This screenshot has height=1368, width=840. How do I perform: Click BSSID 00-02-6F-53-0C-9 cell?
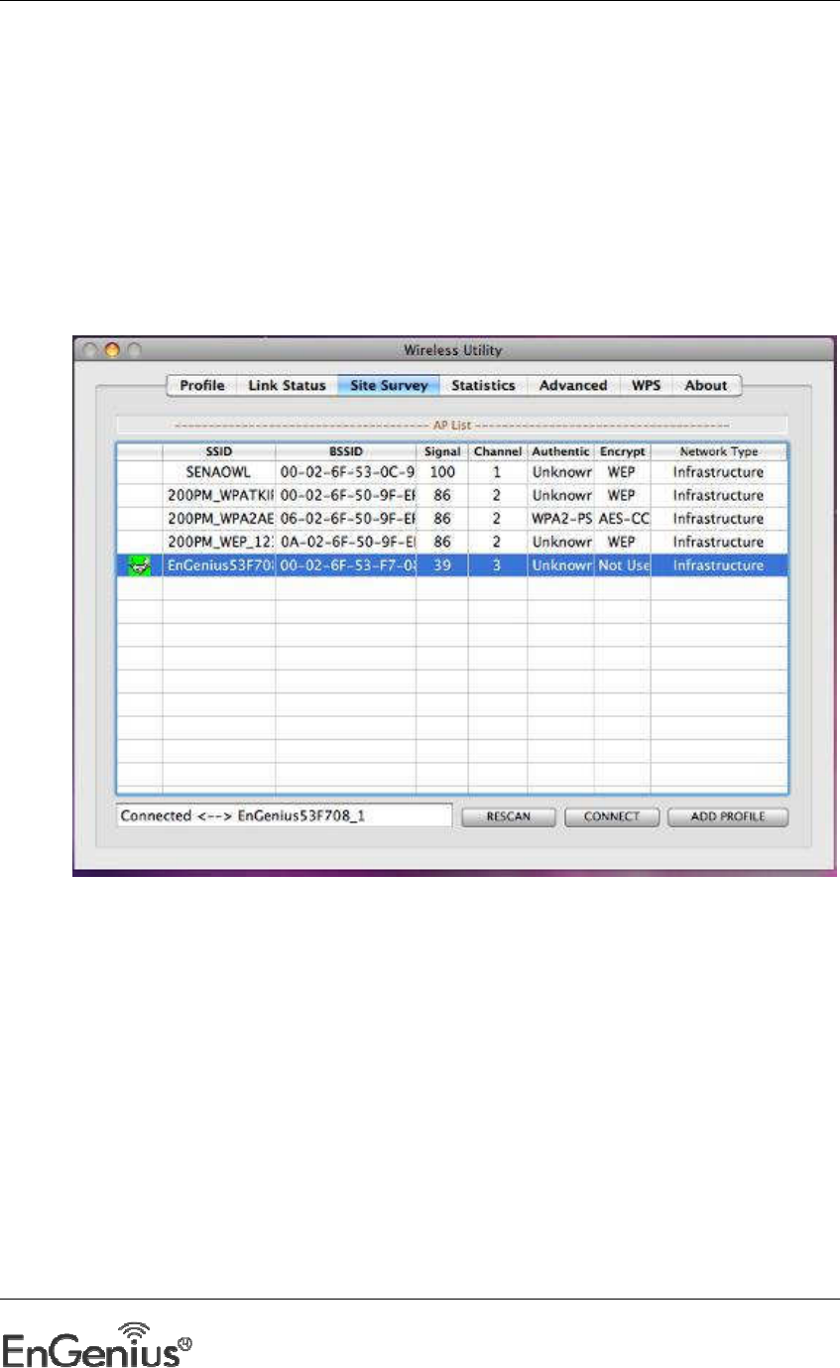point(346,471)
